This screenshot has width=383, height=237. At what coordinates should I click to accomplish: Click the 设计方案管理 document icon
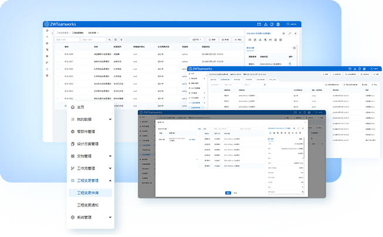(72, 144)
